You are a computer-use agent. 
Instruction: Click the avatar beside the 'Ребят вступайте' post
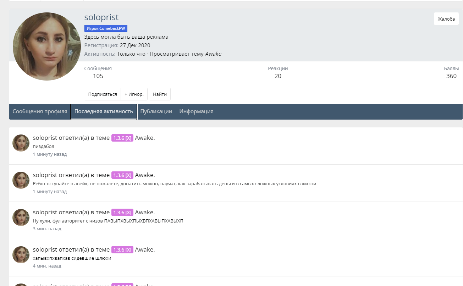click(21, 180)
